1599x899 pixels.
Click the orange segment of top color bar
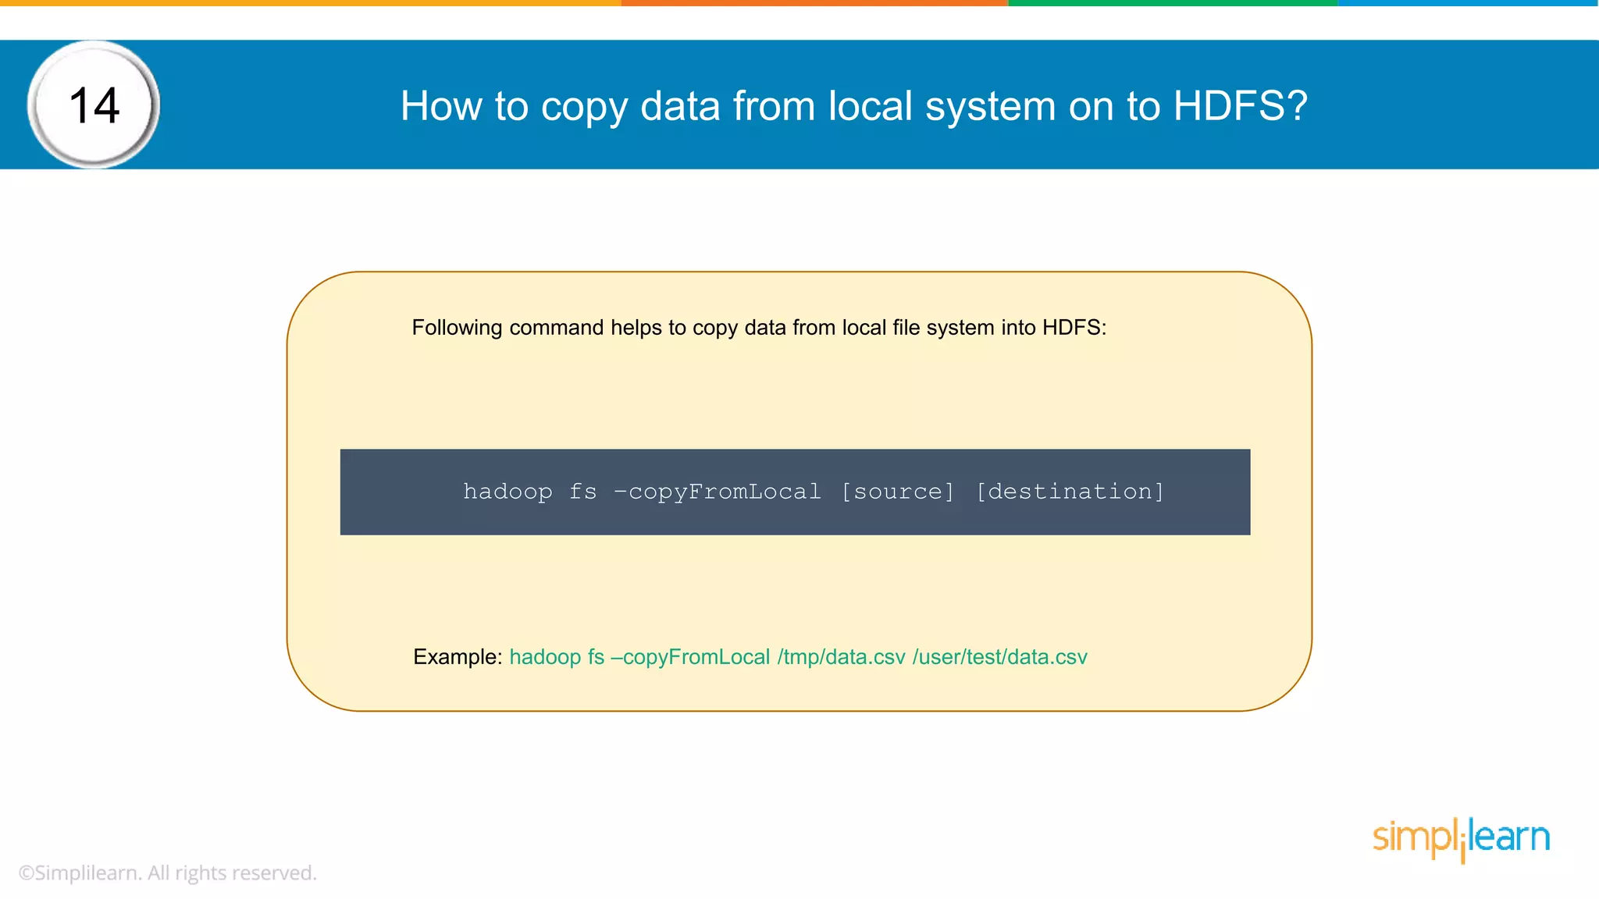(x=814, y=3)
